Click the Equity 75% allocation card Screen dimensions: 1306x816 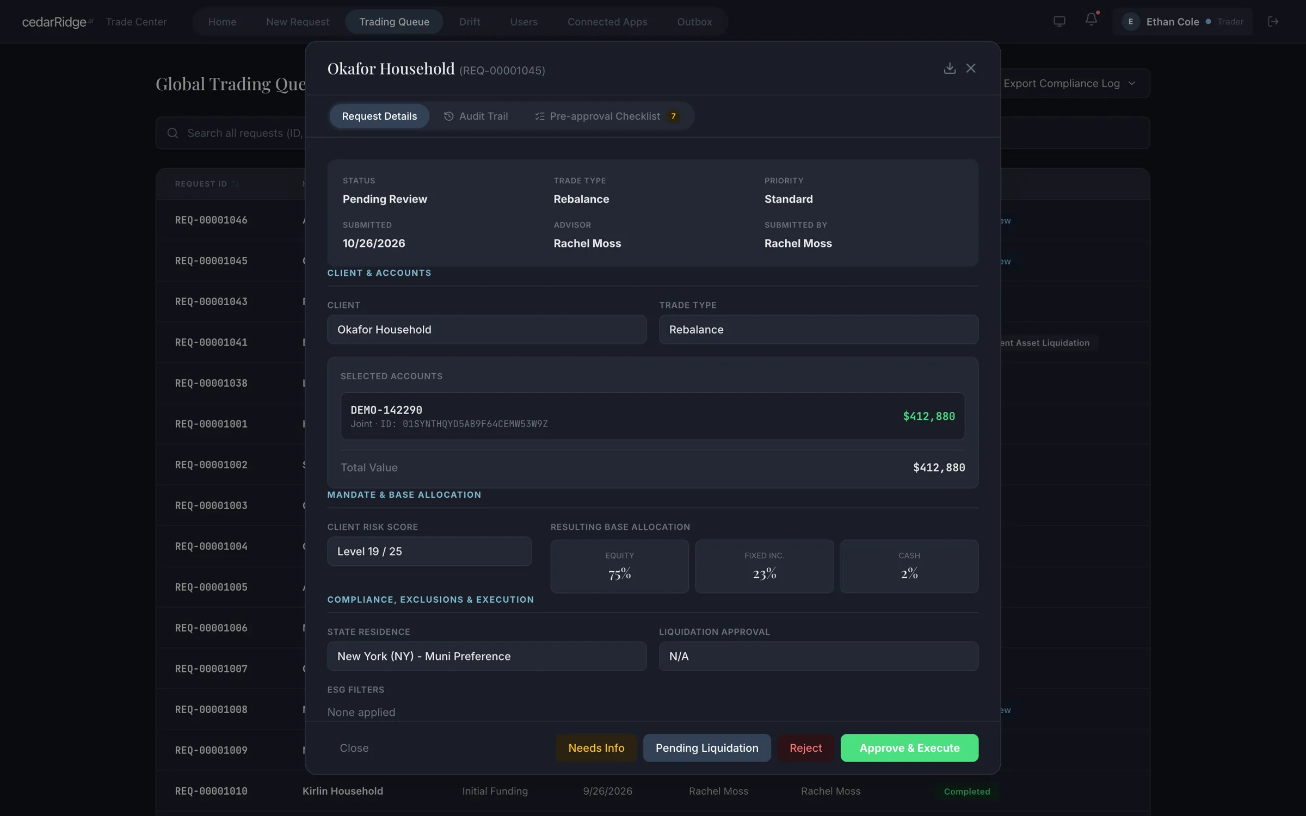coord(619,566)
